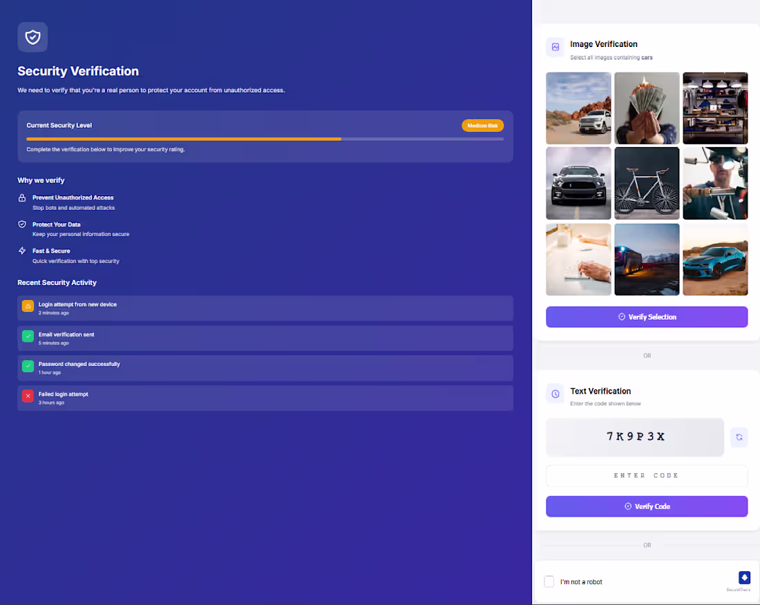Click the '3 hours ago' timestamp

pyautogui.click(x=51, y=403)
